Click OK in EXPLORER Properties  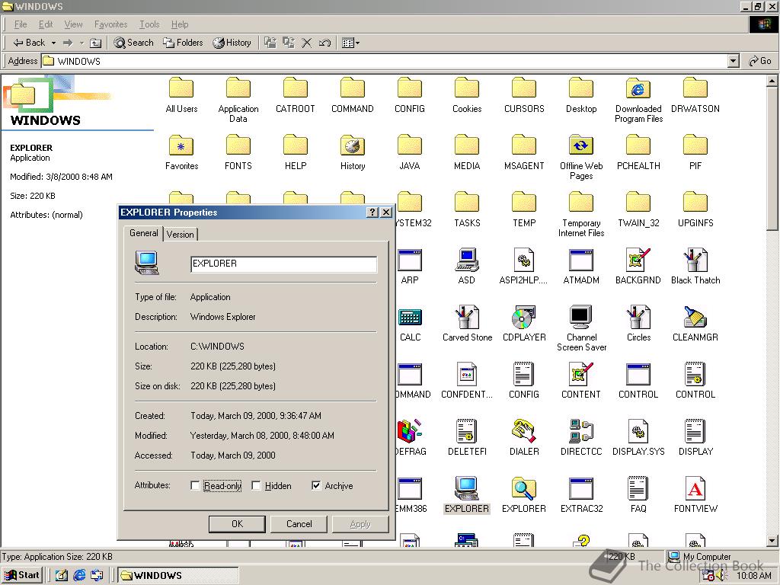237,524
